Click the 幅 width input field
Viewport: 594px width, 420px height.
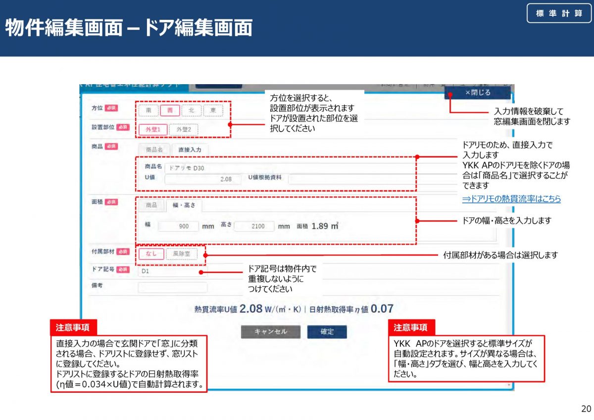178,226
